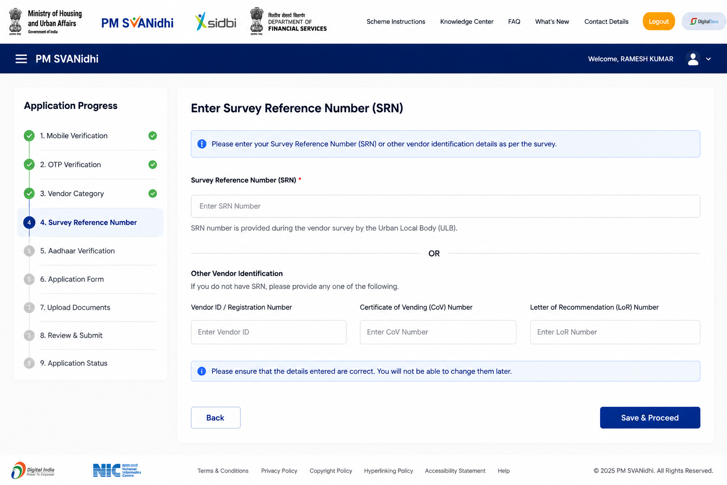This screenshot has height=485, width=727.
Task: Click the info icon in the details-correct warning
Action: pyautogui.click(x=202, y=371)
